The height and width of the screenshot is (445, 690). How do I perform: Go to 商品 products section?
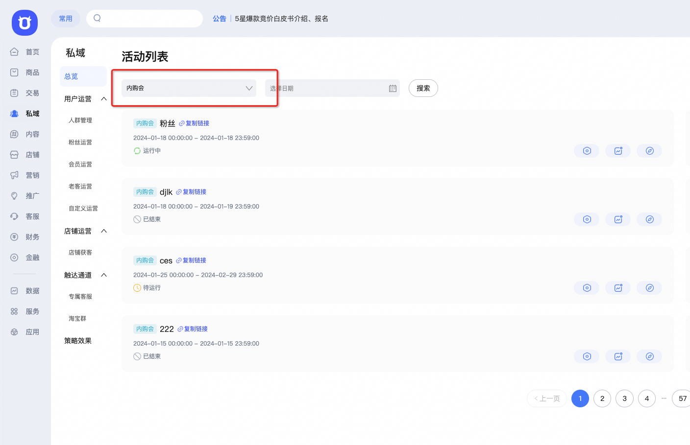pyautogui.click(x=25, y=72)
